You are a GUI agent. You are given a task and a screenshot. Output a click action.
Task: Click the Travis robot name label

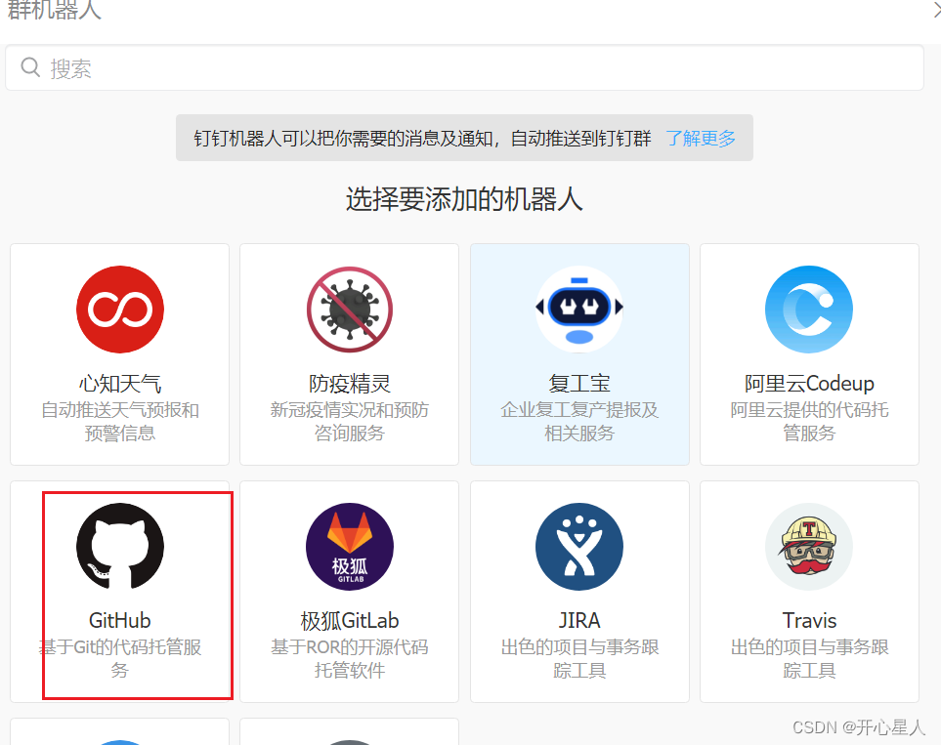[x=809, y=620]
